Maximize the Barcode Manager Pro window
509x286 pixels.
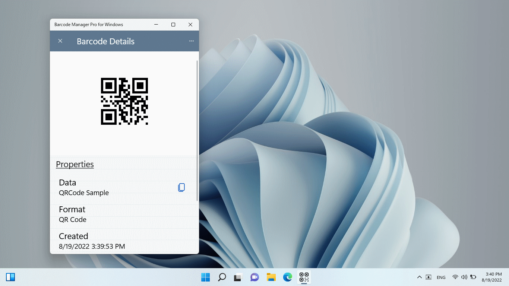point(173,25)
